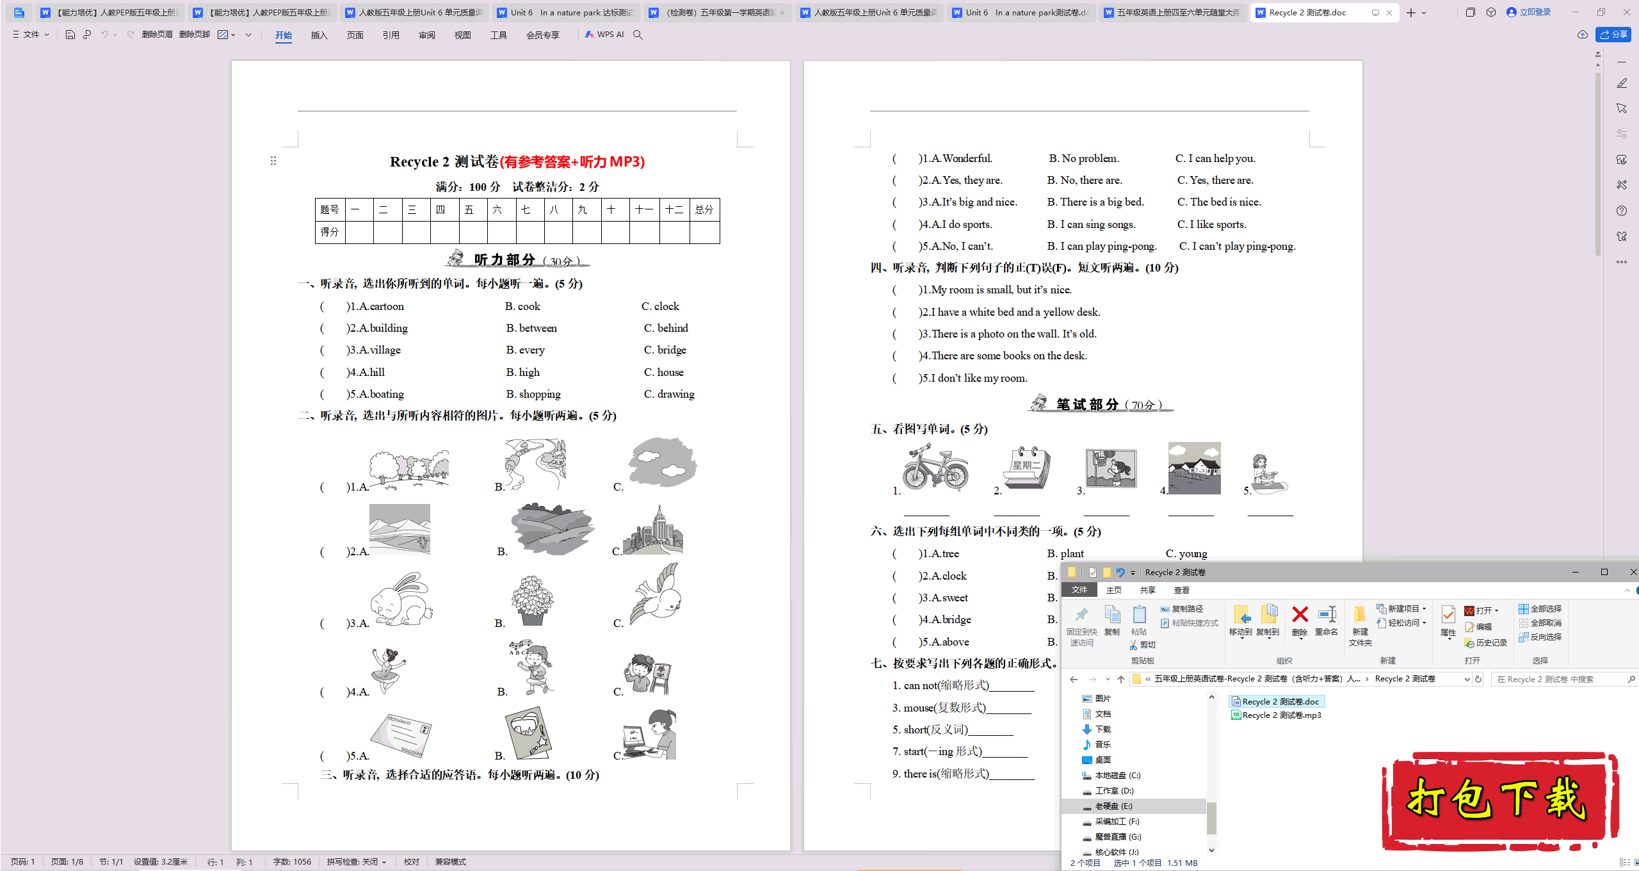Click the paragraph drag handle beside title
The height and width of the screenshot is (871, 1639).
273,161
